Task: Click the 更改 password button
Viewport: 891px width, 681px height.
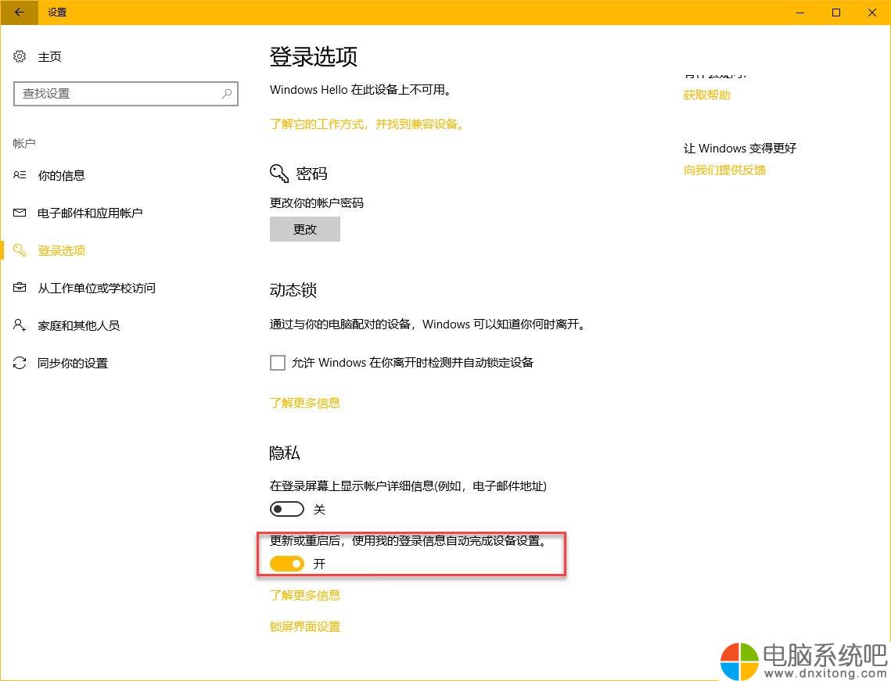Action: pos(304,229)
